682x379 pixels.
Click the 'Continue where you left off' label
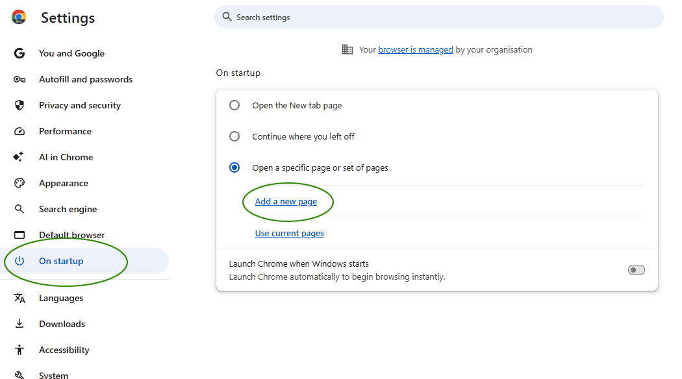coord(303,136)
